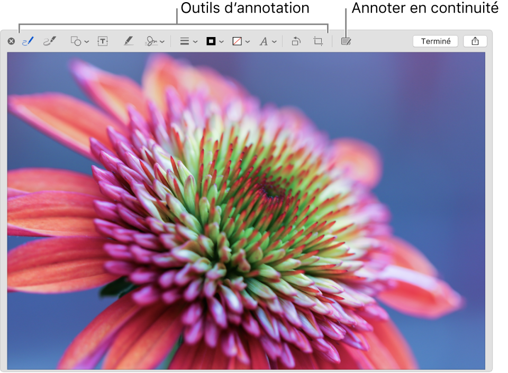Screen dimensions: 508x373
Task: Select the Draw brush tool
Action: coord(50,41)
